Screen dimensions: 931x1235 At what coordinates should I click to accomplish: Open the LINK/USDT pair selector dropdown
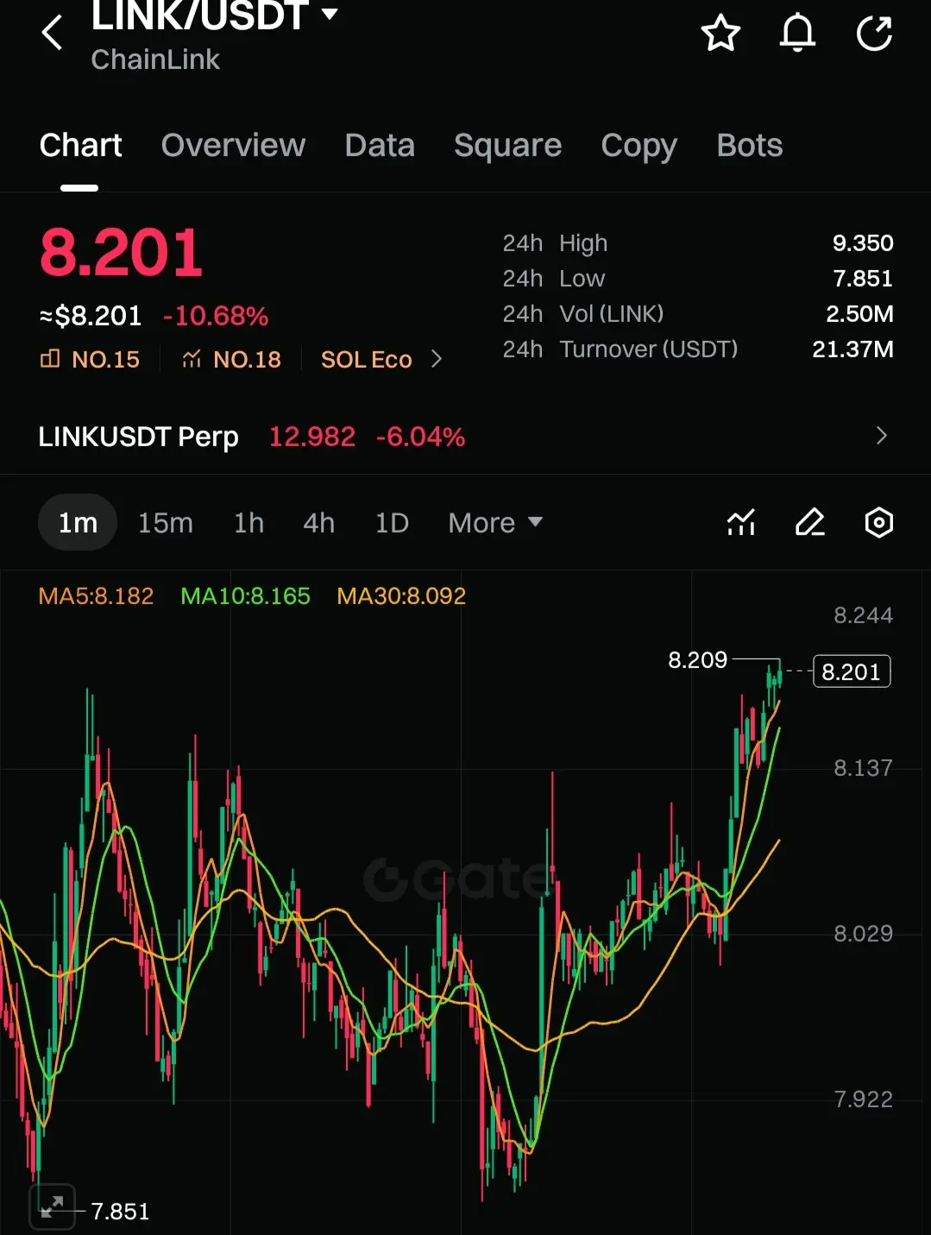pos(214,15)
